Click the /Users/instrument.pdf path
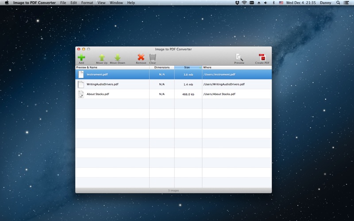Image resolution: width=354 pixels, height=221 pixels. [x=219, y=74]
